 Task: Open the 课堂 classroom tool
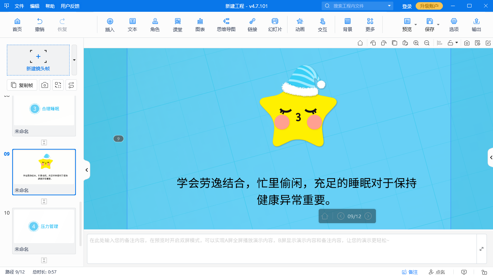pyautogui.click(x=178, y=25)
